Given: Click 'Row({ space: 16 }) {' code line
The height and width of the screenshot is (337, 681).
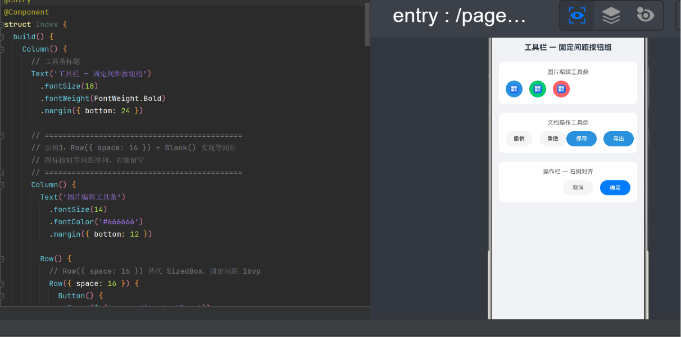Looking at the screenshot, I should [x=94, y=283].
